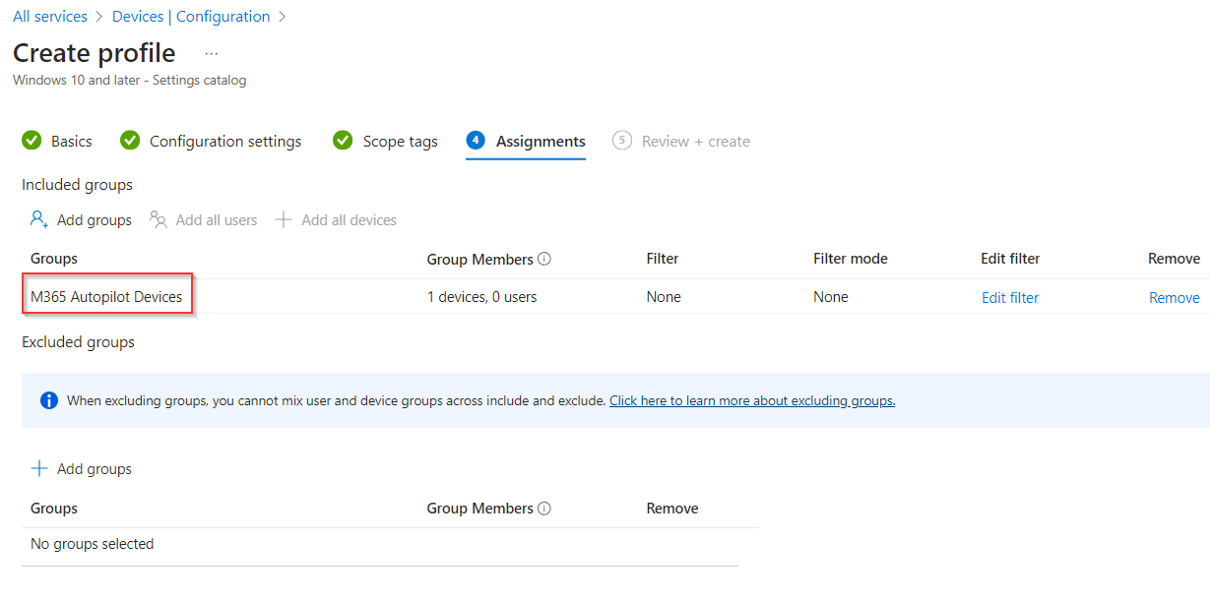The width and height of the screenshot is (1210, 601).
Task: Click the step 5 circle icon
Action: pos(621,141)
